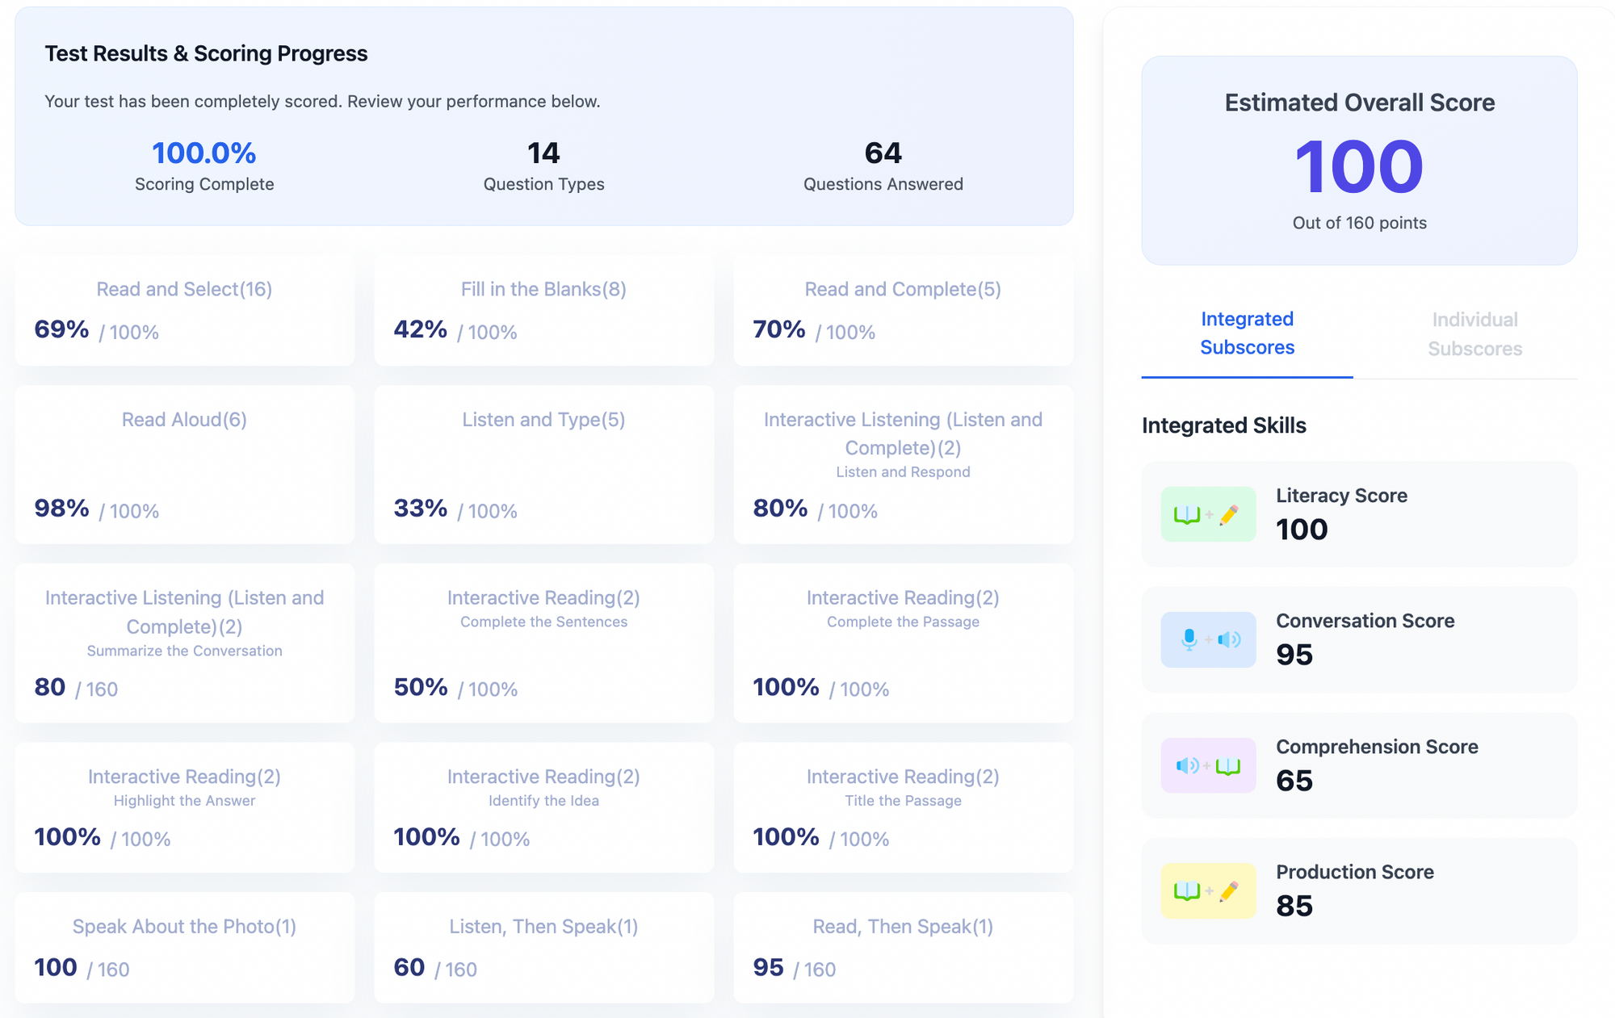Screen dimensions: 1615x1018
Task: Switch to the Integrated Subscores tab
Action: point(1247,333)
